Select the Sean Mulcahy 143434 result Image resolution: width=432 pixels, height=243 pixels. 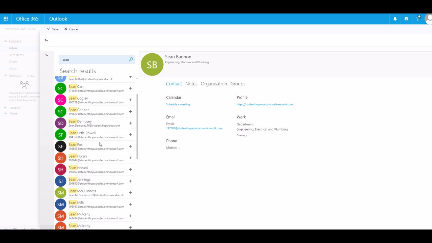[x=95, y=216]
